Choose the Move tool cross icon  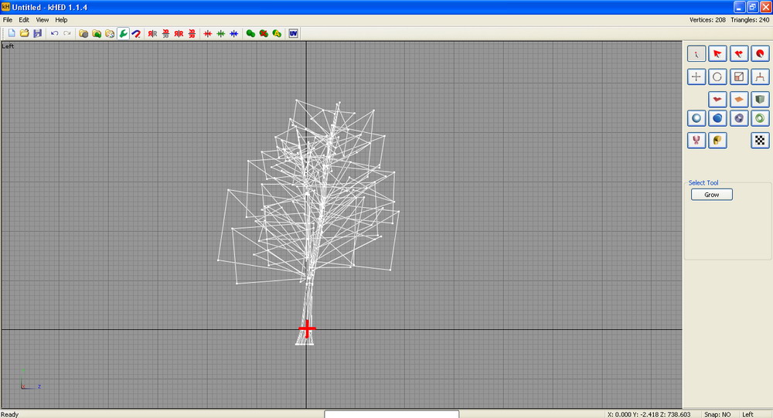(696, 76)
